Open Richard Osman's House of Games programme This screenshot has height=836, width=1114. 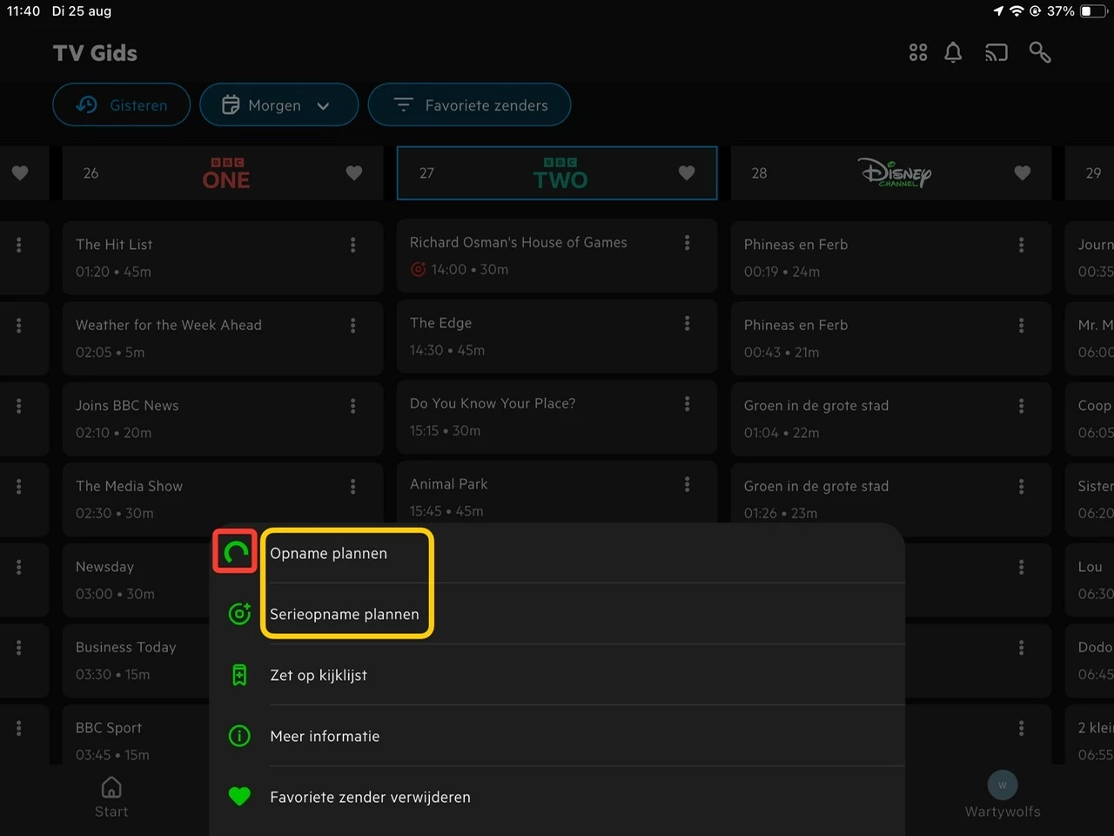tap(557, 256)
